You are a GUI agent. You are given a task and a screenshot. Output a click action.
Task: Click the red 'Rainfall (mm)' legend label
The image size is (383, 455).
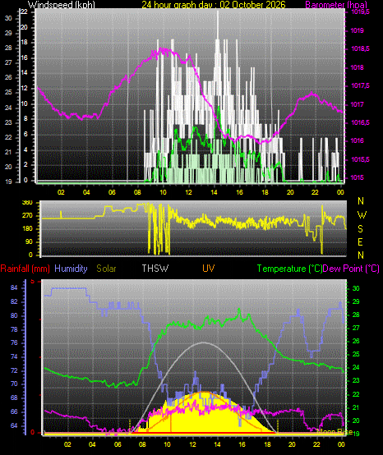point(25,269)
